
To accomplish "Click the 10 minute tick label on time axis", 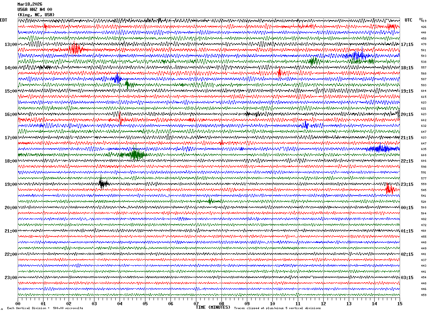I will (272, 303).
